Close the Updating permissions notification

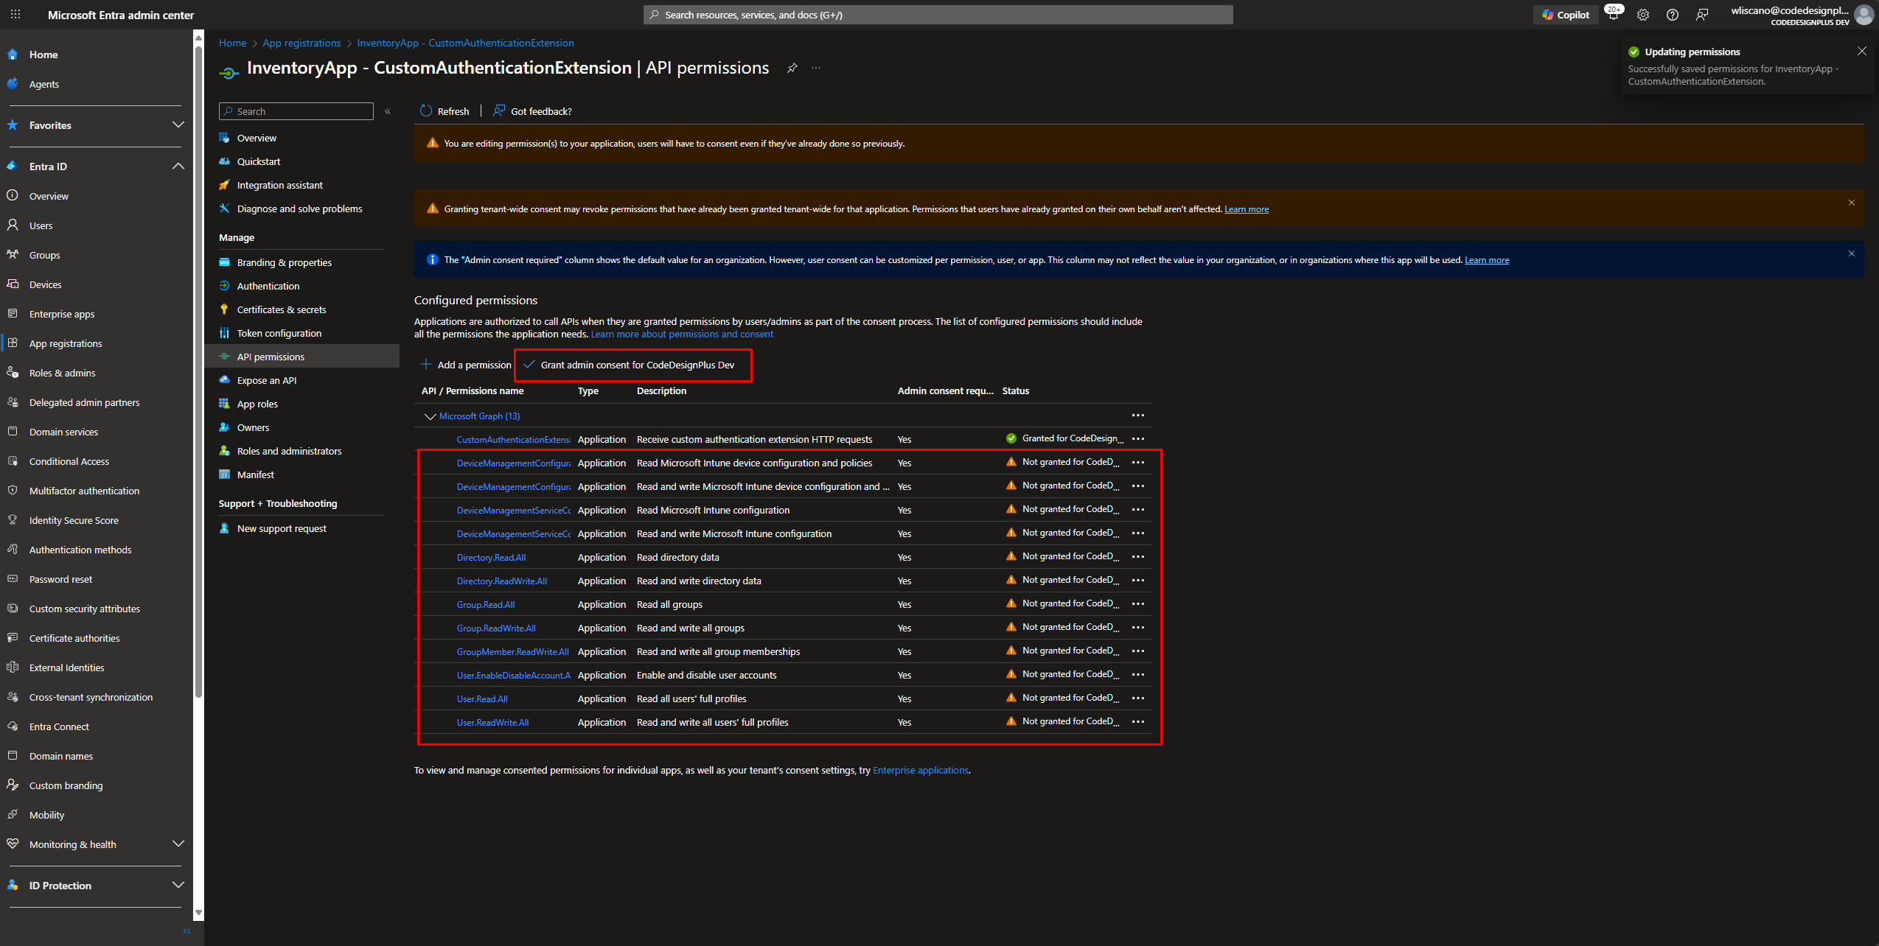[1862, 51]
